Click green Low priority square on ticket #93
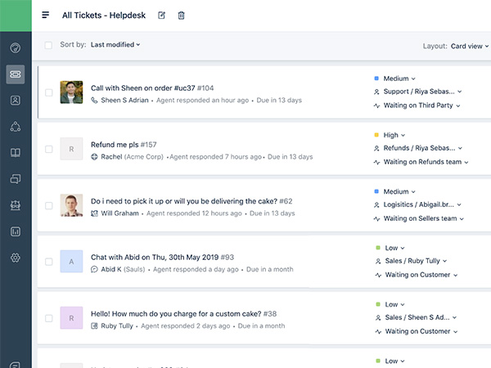The height and width of the screenshot is (368, 491). (378, 248)
